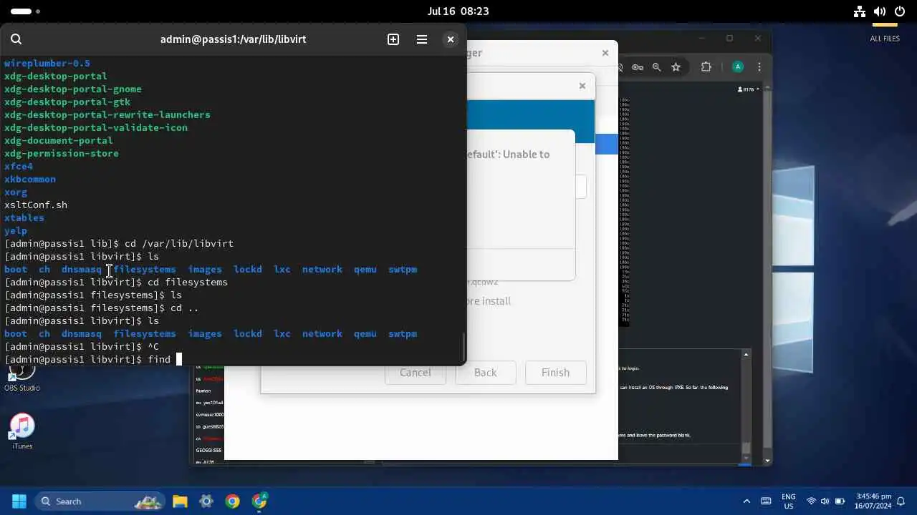Viewport: 917px width, 515px height.
Task: Click the user count 8176 indicator
Action: click(x=748, y=89)
